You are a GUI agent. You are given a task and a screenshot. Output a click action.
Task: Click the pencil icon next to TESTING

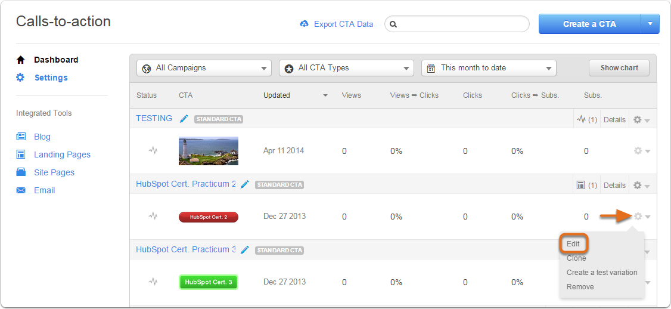(x=184, y=119)
